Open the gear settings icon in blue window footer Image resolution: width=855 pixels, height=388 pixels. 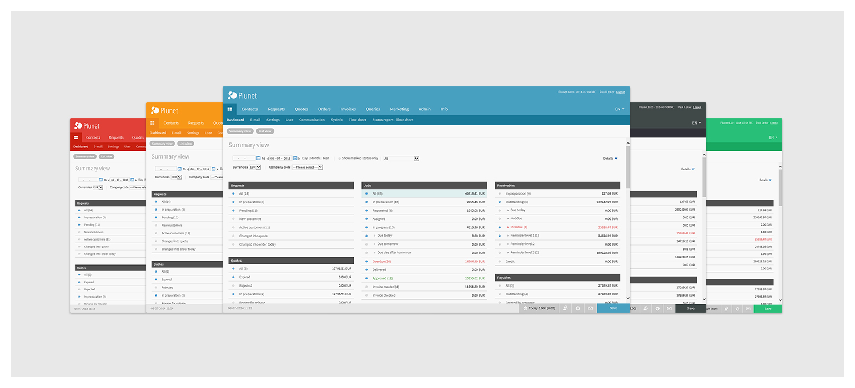click(578, 308)
